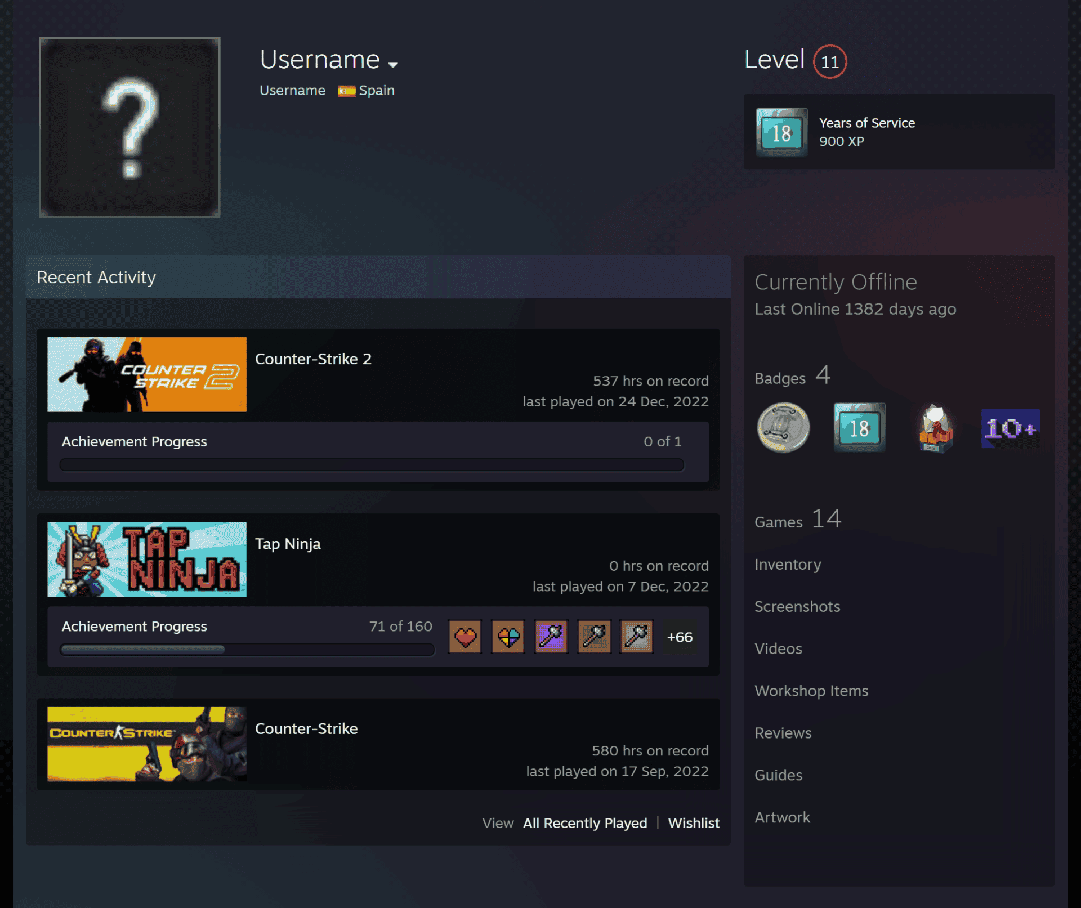
Task: Open the 10+ game collector badge
Action: coord(1011,428)
